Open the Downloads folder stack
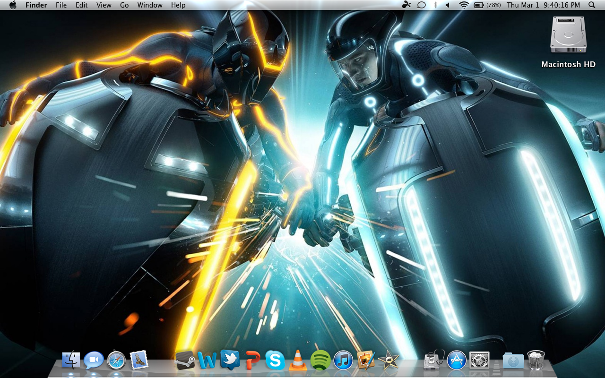 (513, 361)
